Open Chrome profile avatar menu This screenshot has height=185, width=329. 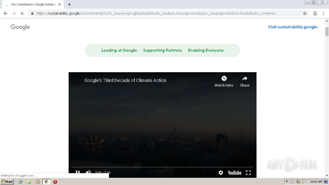[315, 13]
